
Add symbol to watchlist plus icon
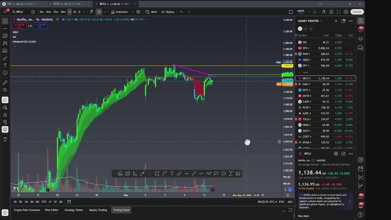[x=336, y=21]
